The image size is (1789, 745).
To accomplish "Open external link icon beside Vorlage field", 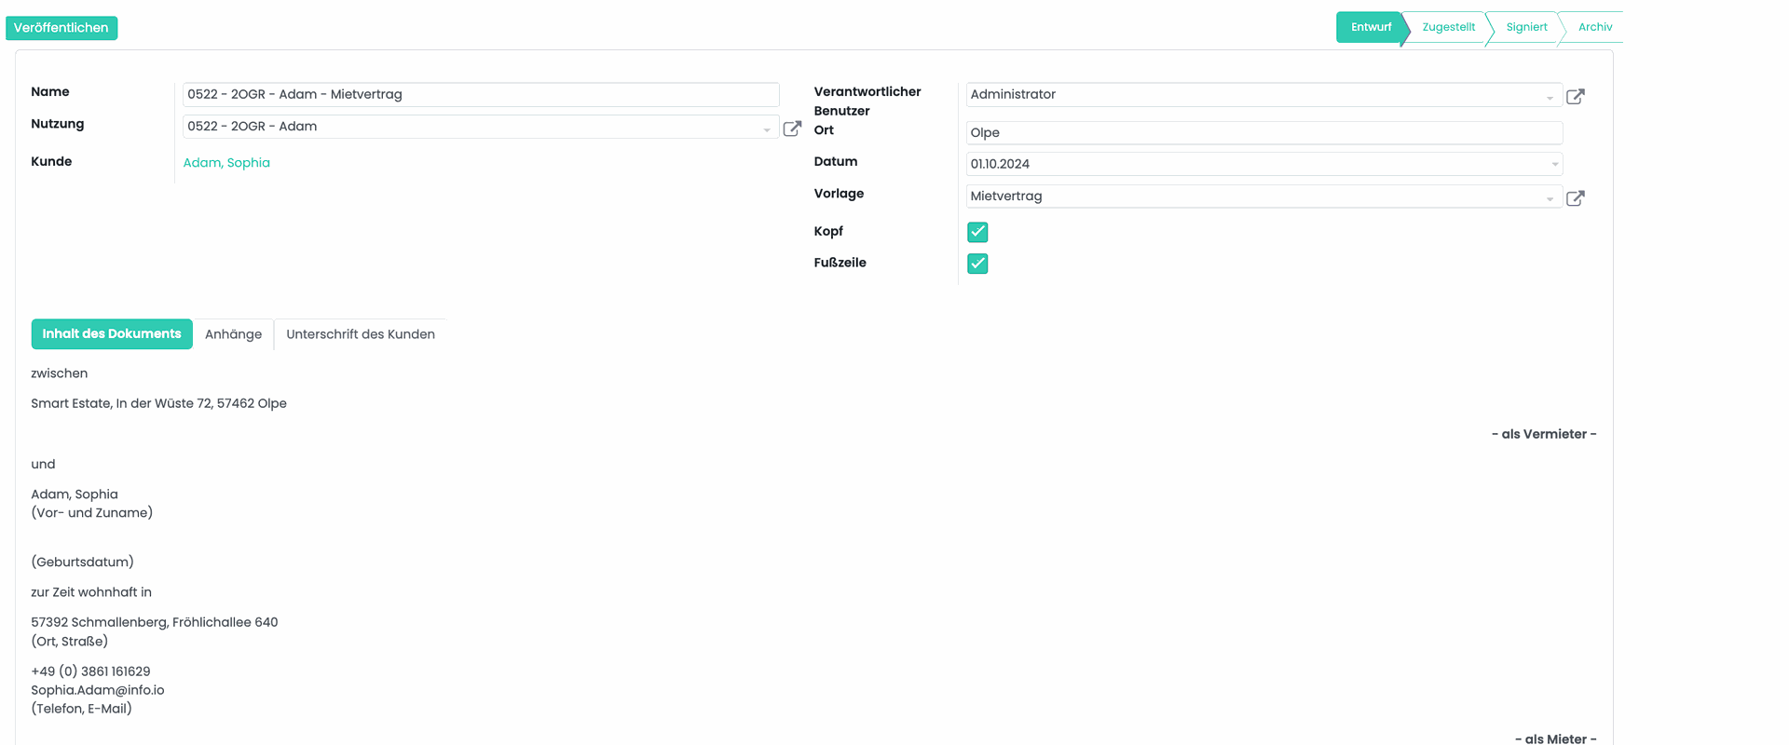I will [1575, 198].
